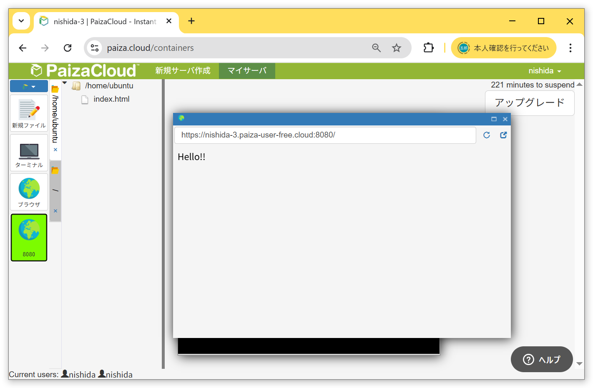Switch to マイサーバ tab
The image size is (593, 388).
tap(247, 70)
